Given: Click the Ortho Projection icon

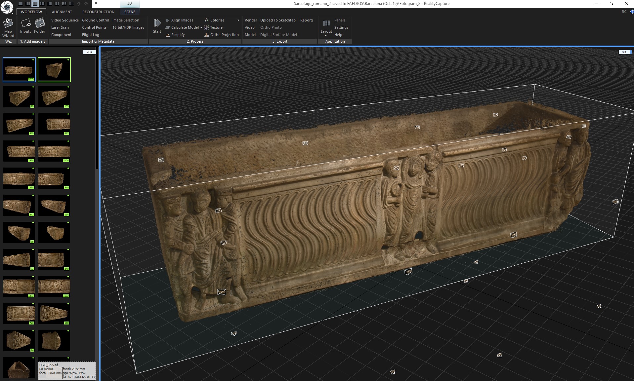Looking at the screenshot, I should point(207,35).
